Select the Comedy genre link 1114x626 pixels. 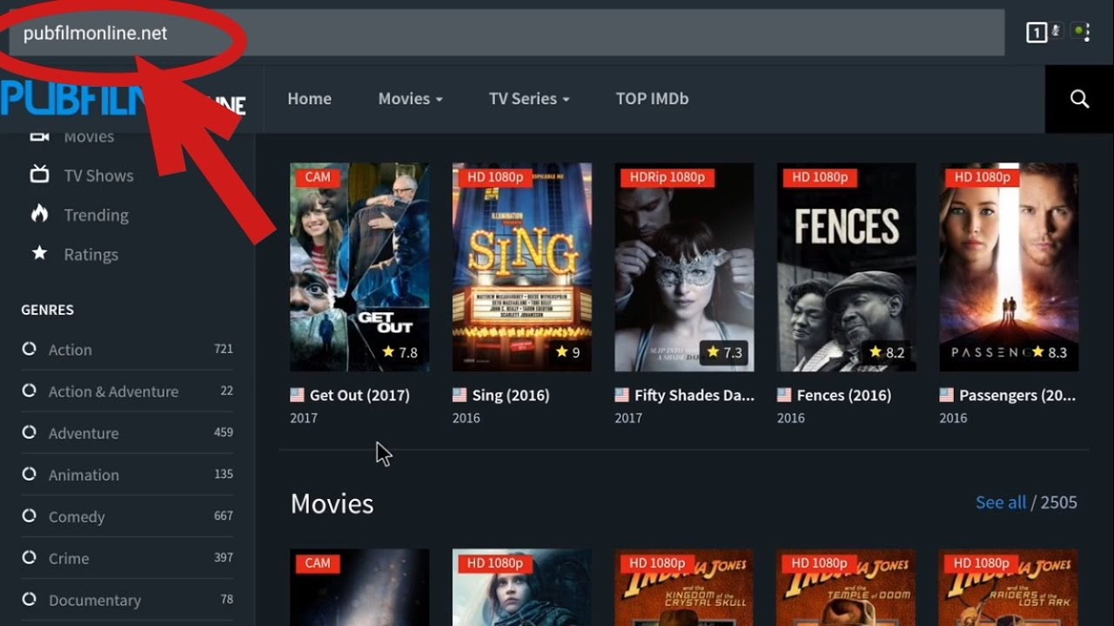(77, 516)
